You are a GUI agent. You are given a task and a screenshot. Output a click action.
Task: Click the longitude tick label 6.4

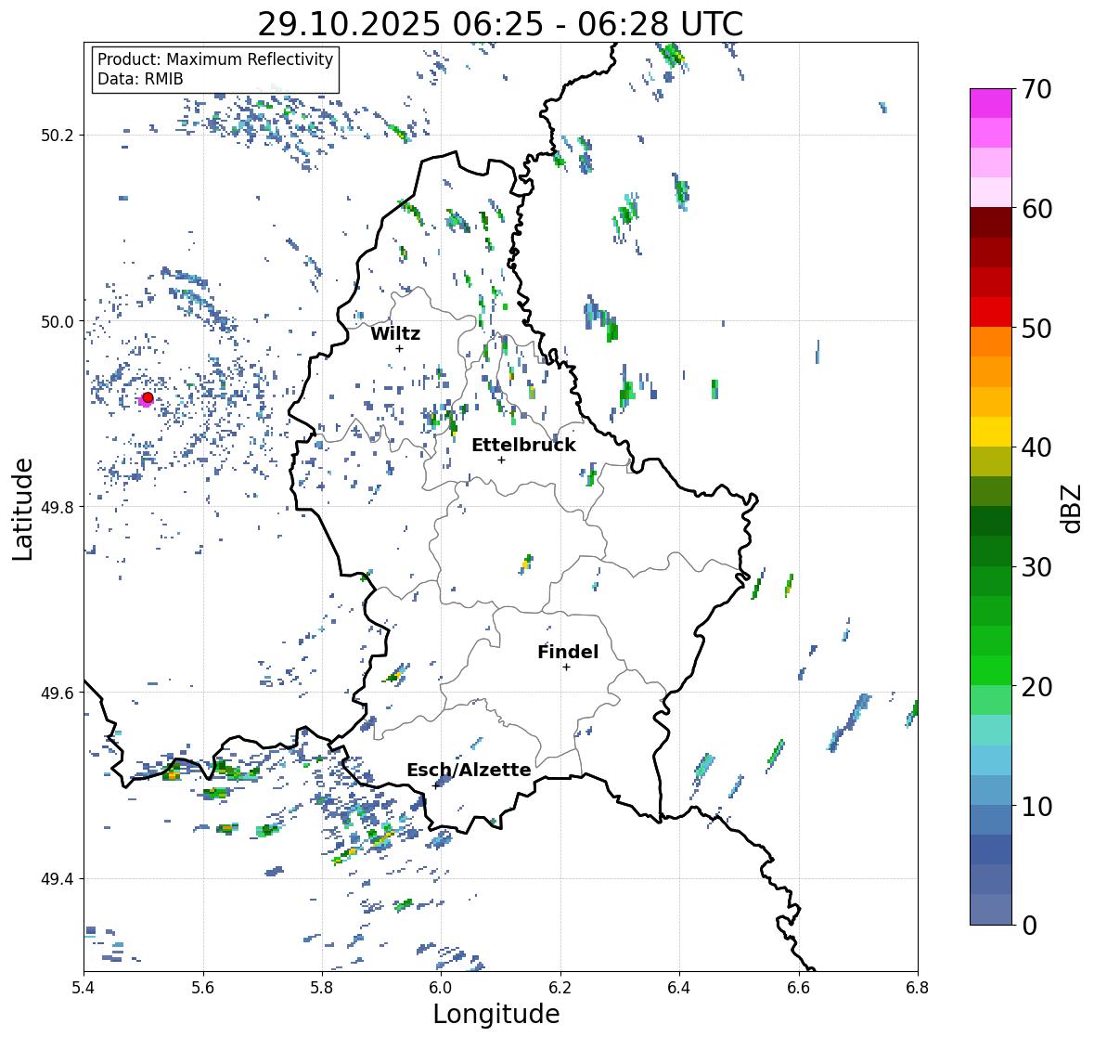pos(679,988)
